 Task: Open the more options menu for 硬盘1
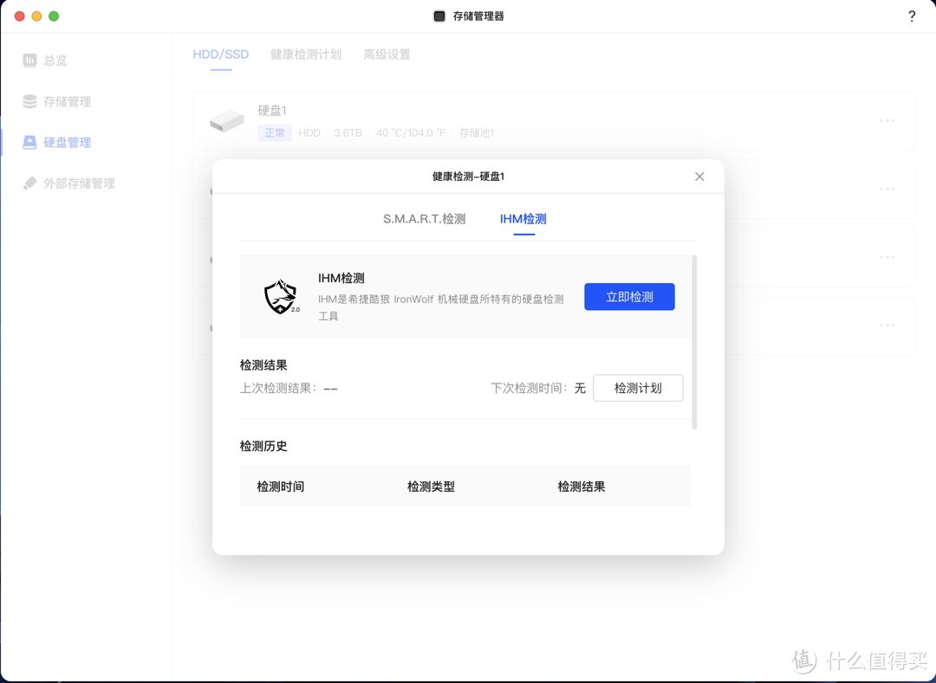pyautogui.click(x=887, y=121)
